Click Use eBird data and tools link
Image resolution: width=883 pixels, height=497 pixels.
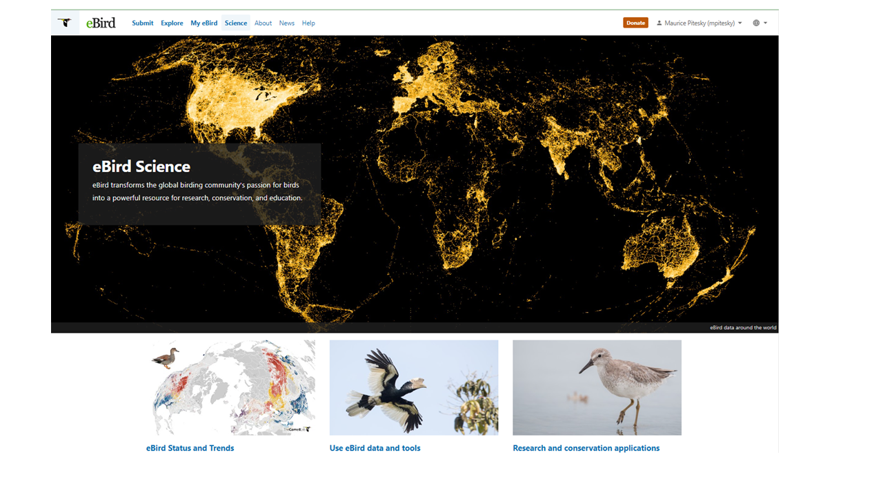coord(375,447)
